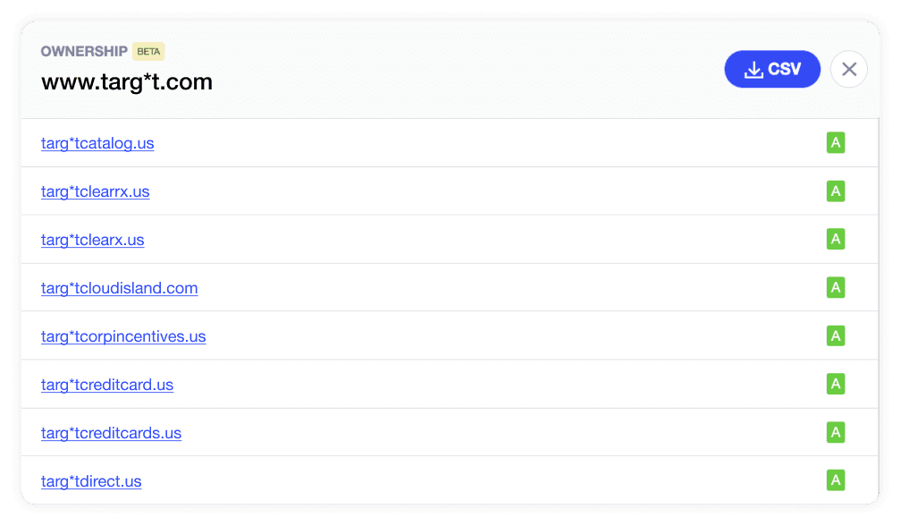
Task: Close the ownership panel
Action: click(x=849, y=69)
